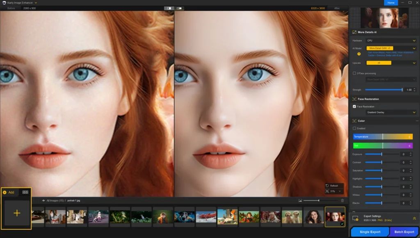Viewport: 420px width, 238px height.
Task: Click the grid view icon beside Add
Action: (25, 192)
